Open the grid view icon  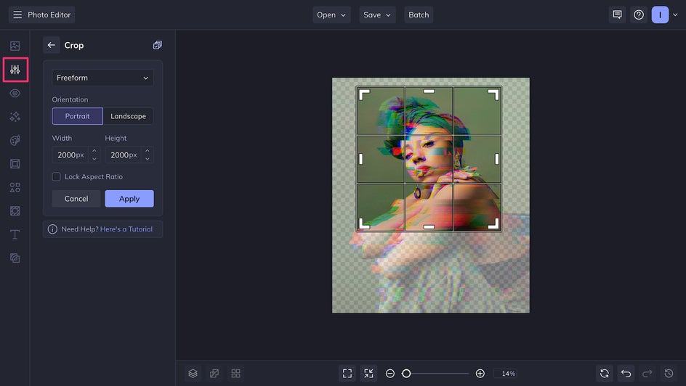(235, 374)
